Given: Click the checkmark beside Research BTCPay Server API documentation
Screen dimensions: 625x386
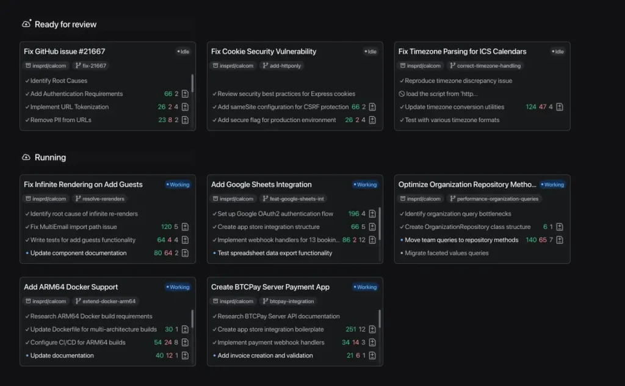Looking at the screenshot, I should (215, 316).
